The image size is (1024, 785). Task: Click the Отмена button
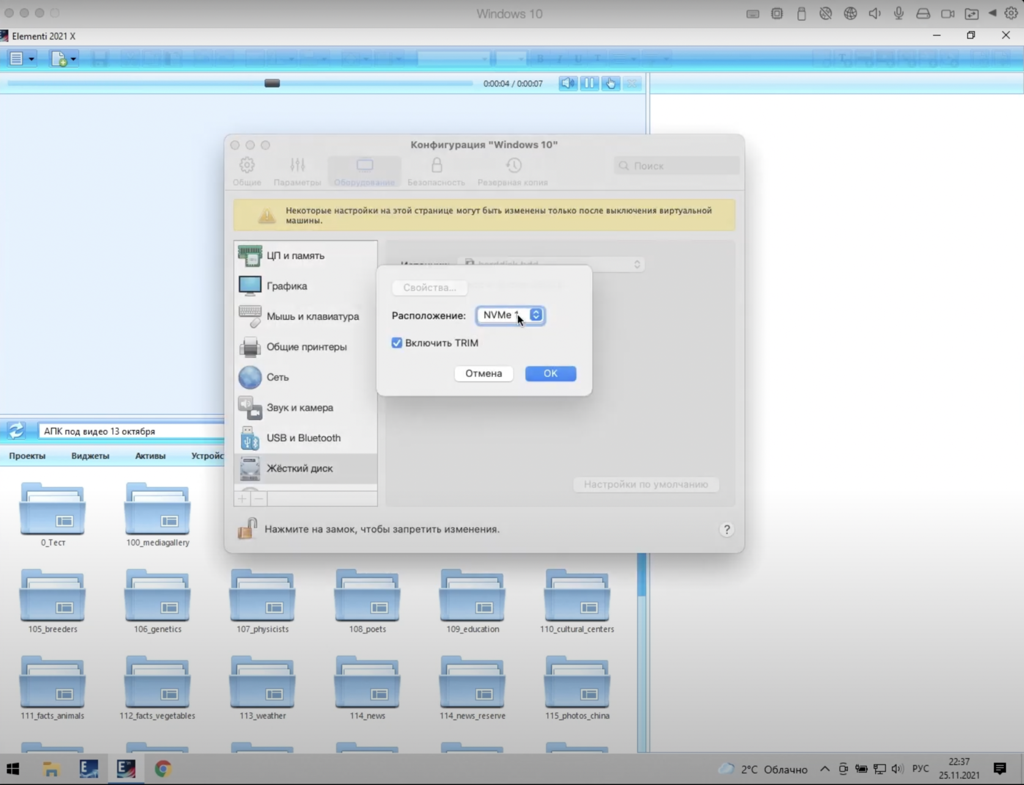484,373
